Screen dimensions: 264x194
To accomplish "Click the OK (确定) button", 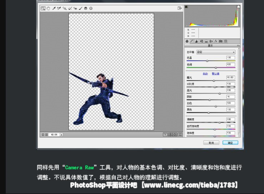I will coord(230,143).
